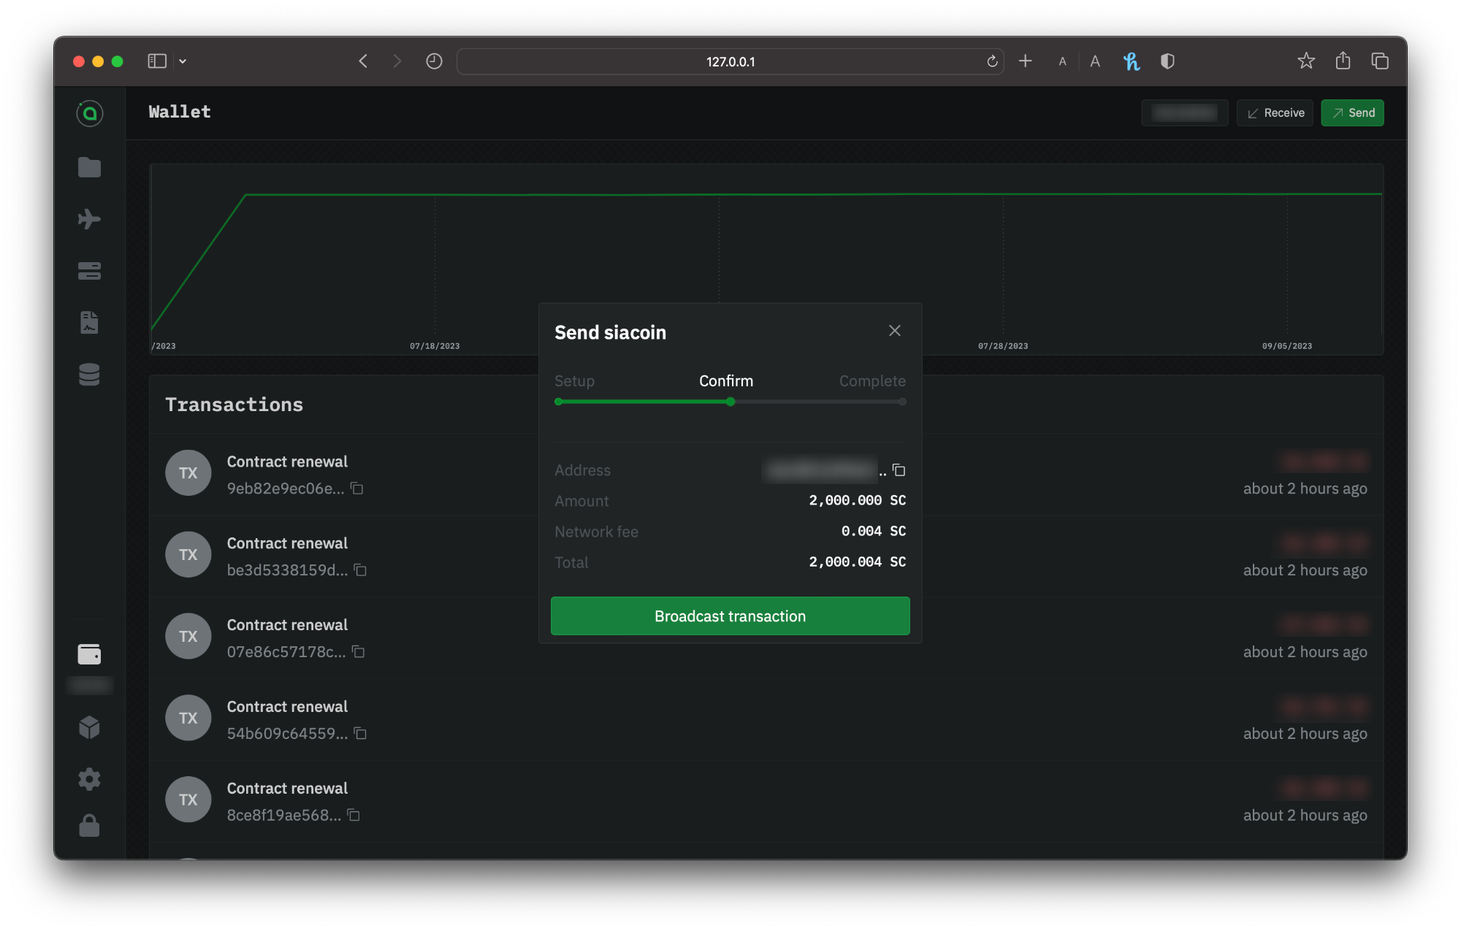Expand the browser sidebar dropdown chevron

coord(183,61)
